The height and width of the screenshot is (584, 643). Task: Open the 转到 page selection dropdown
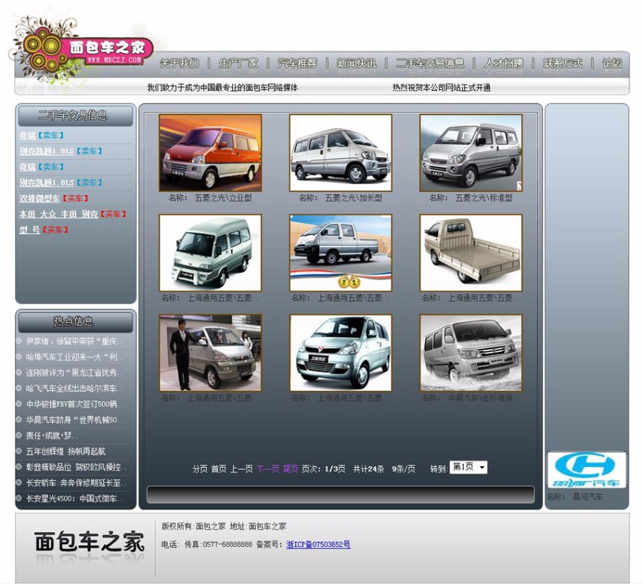point(468,466)
